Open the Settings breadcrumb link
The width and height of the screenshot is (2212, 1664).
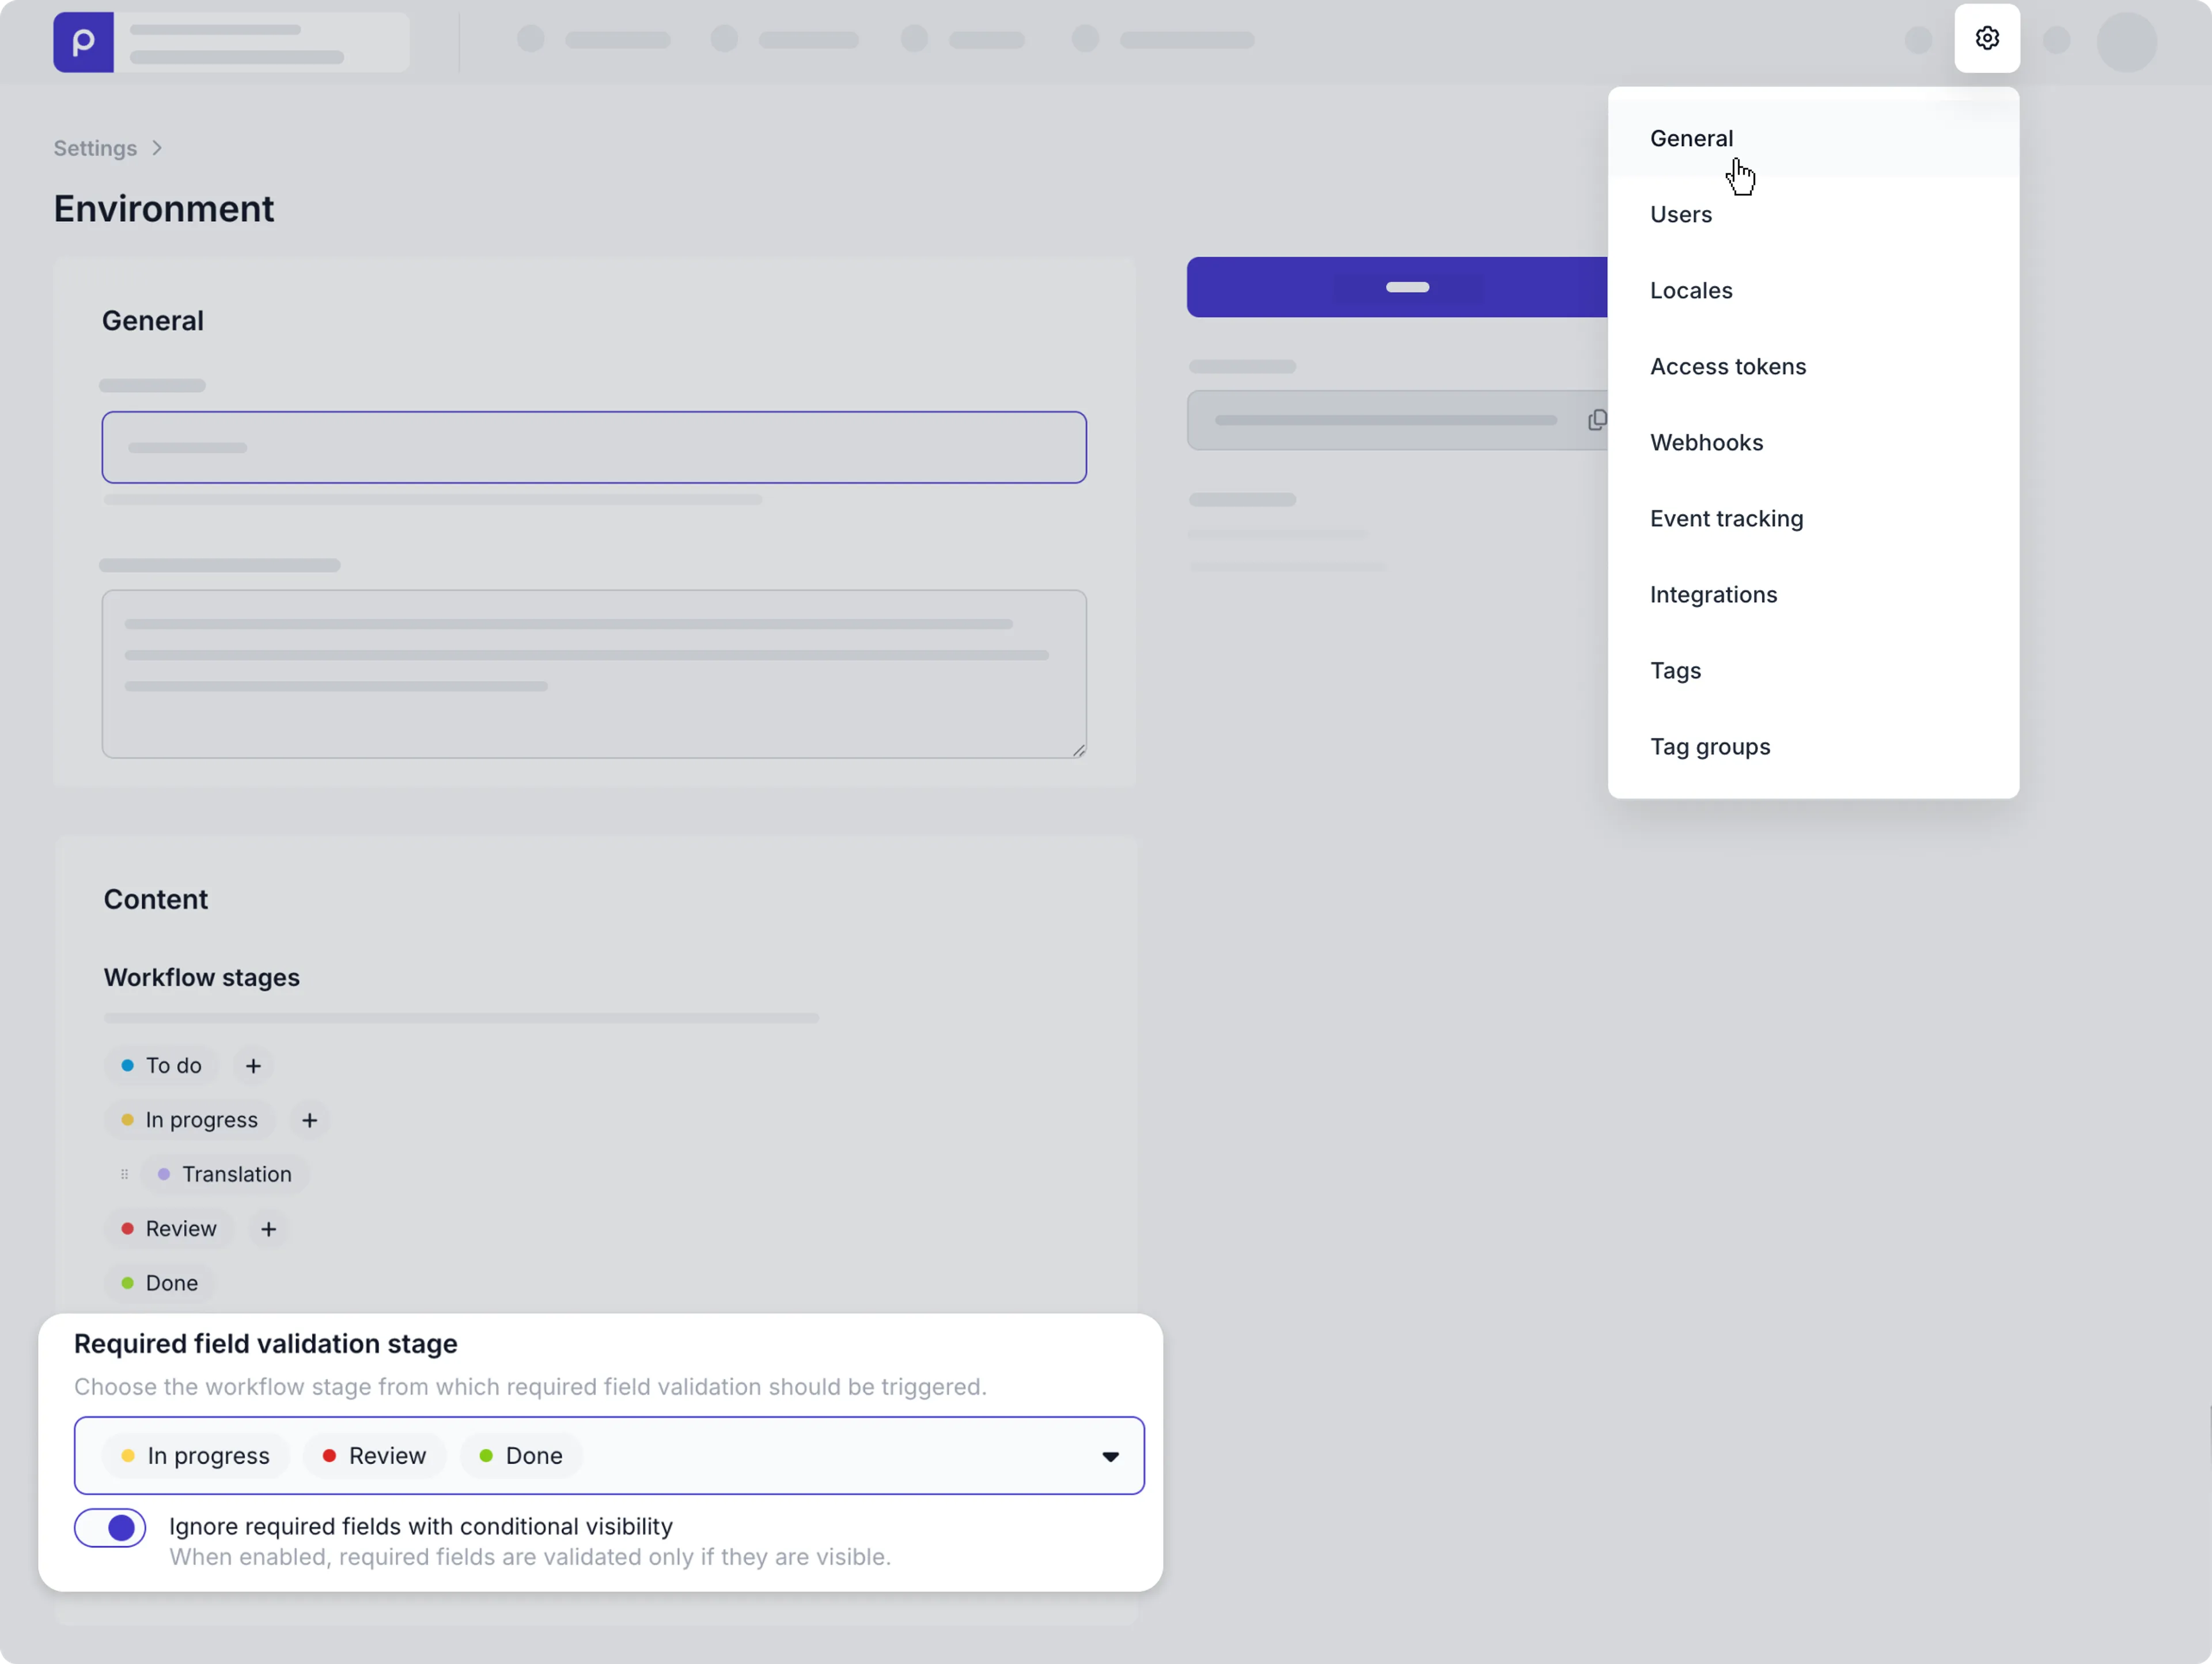coord(94,148)
